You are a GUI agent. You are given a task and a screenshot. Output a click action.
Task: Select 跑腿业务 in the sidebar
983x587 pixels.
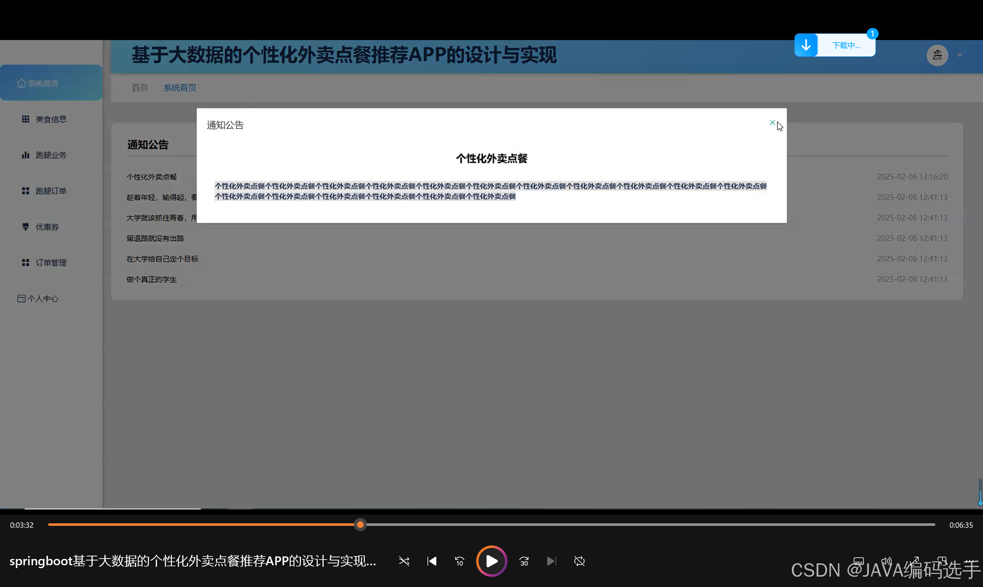click(51, 155)
